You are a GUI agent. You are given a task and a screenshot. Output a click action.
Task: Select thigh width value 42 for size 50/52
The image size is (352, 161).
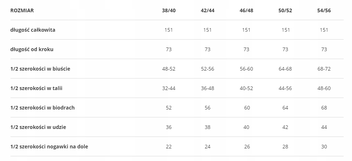point(285,127)
